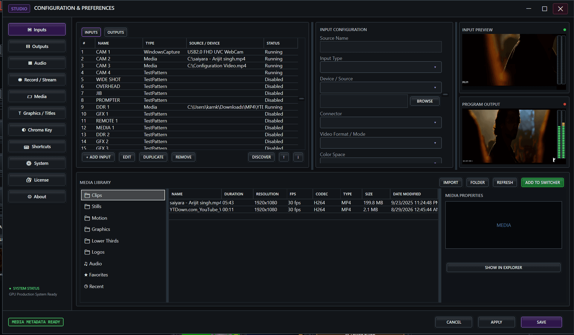Image resolution: width=574 pixels, height=335 pixels.
Task: Expand the Video Format / Mode dropdown
Action: tap(381, 143)
